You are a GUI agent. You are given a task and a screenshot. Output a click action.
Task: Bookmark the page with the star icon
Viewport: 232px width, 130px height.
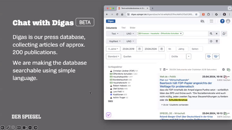(x=196, y=14)
